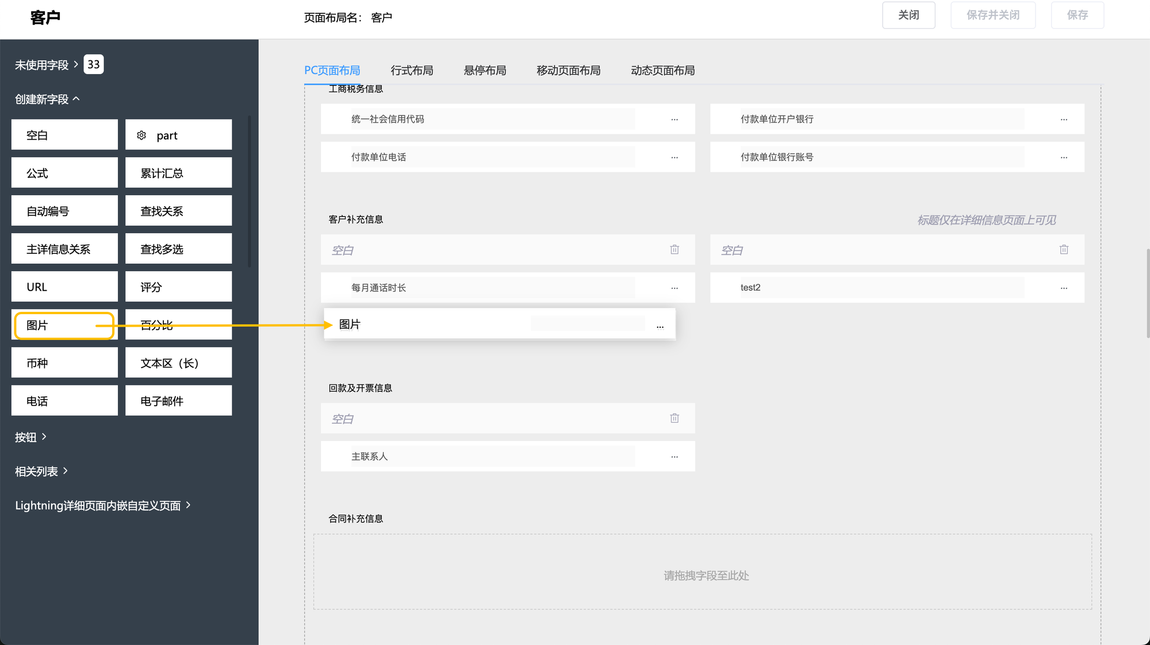
Task: Open ellipsis menu for 付款单位开户银行
Action: (1064, 119)
